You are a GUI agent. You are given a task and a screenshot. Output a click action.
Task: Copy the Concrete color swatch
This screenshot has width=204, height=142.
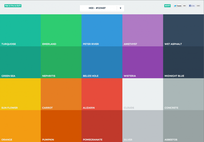[183, 94]
